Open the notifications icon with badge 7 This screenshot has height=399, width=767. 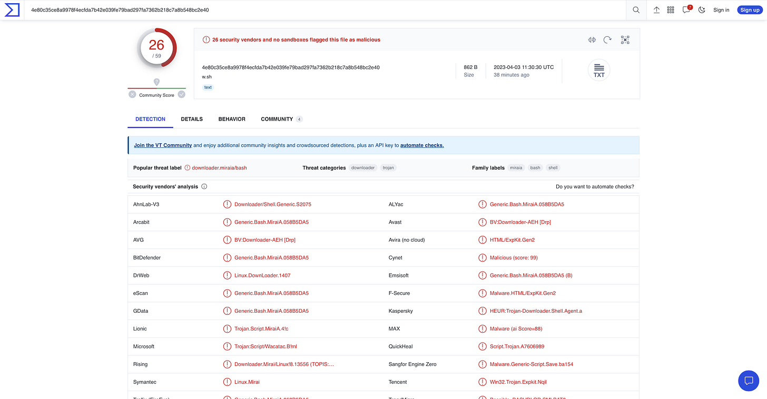(x=686, y=9)
